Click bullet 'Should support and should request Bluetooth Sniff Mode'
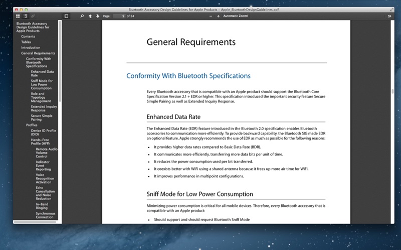 [x=202, y=219]
